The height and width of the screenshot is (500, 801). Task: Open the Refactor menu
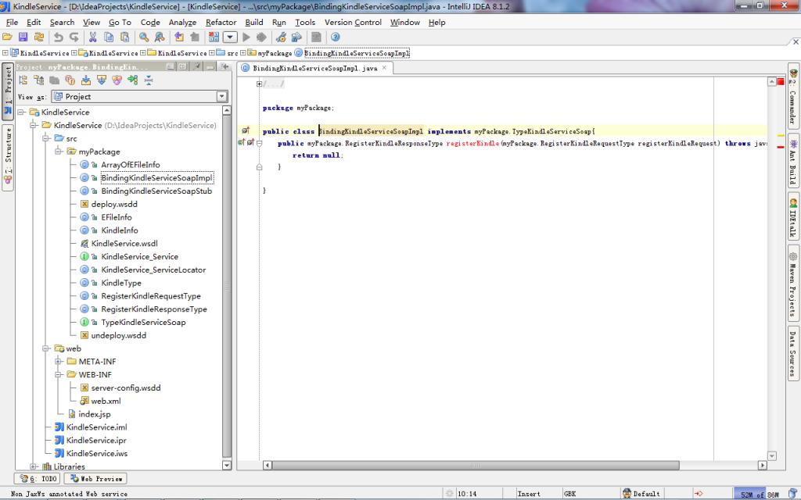(x=221, y=23)
